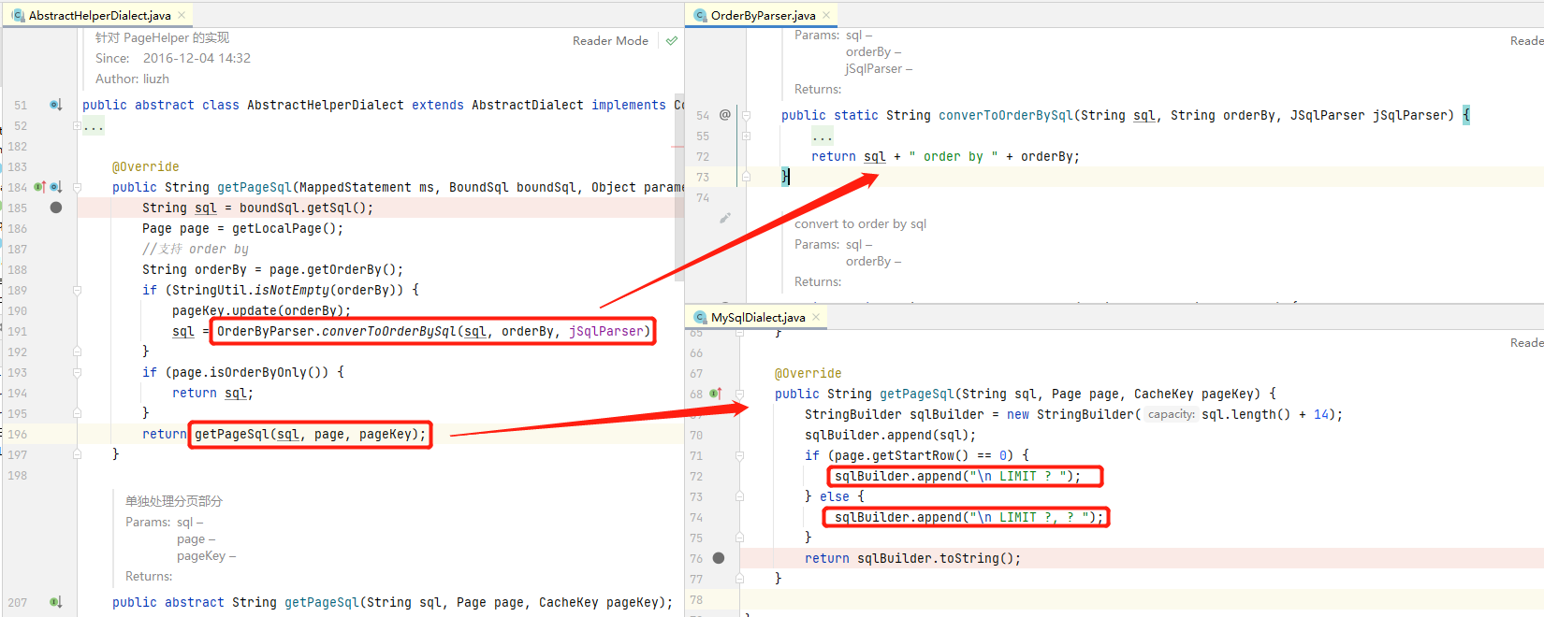
Task: Collapse the getPageSql method at line 184
Action: coord(77,187)
